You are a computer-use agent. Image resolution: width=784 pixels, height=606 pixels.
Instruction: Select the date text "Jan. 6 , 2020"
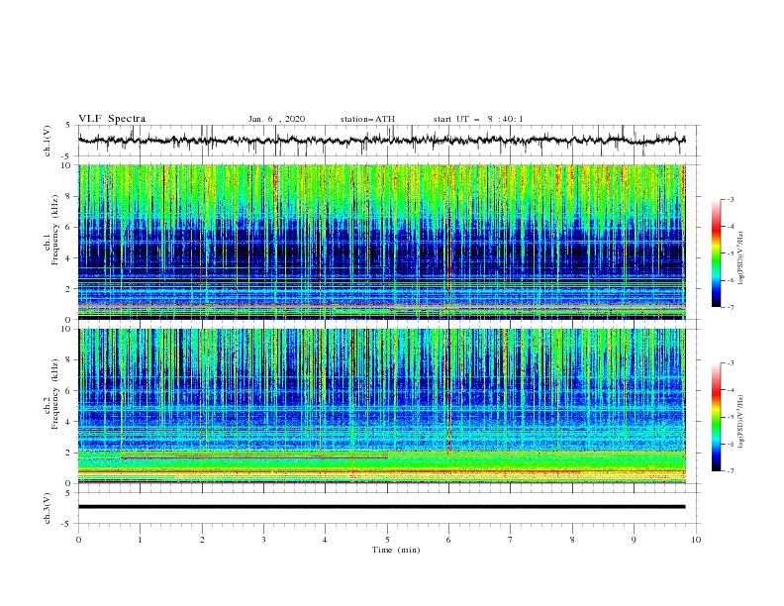pyautogui.click(x=276, y=119)
